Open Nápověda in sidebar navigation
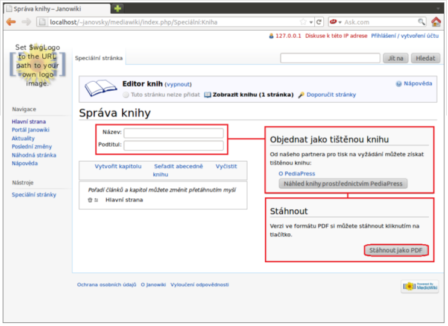The image size is (448, 326). coord(25,164)
